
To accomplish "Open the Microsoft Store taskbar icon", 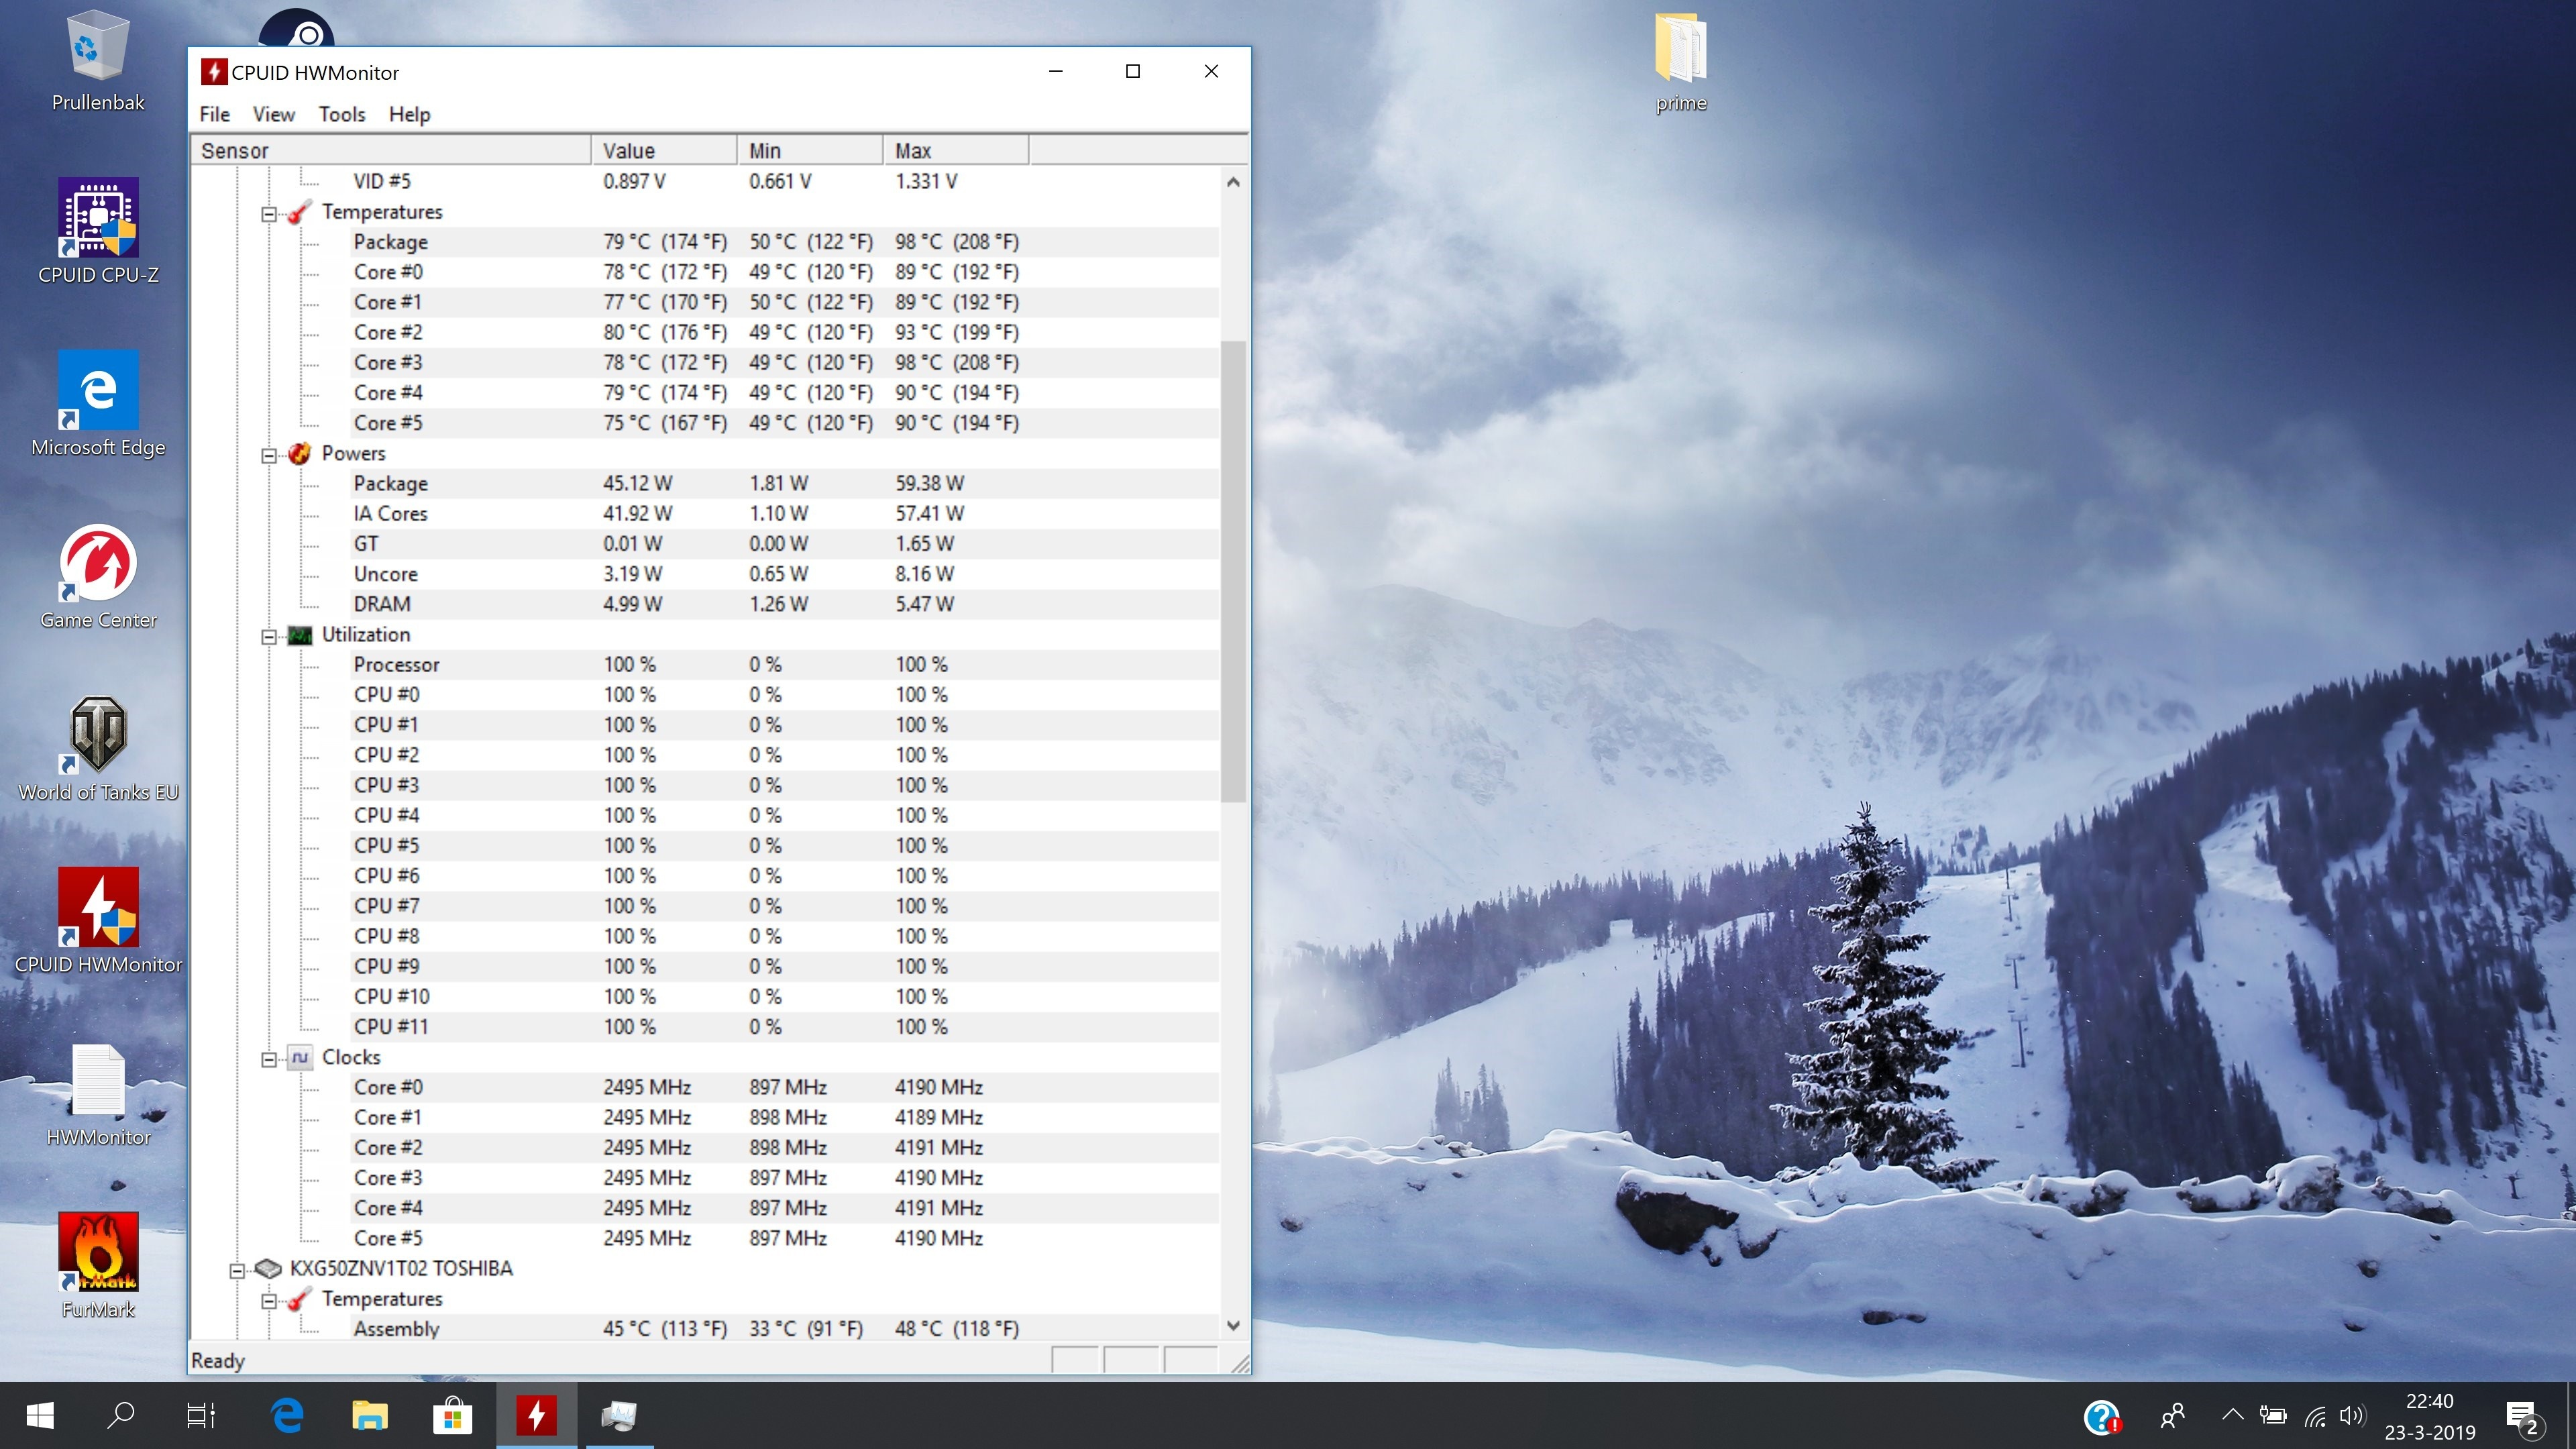I will pyautogui.click(x=452, y=1415).
